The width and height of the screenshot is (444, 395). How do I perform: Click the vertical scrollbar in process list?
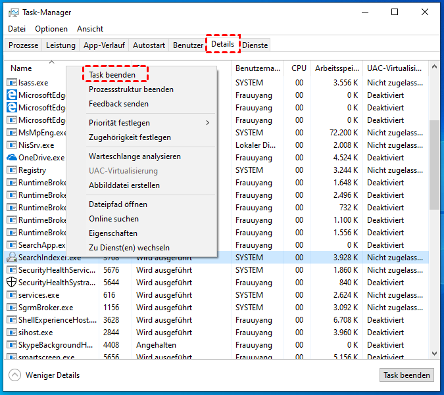tap(434, 164)
